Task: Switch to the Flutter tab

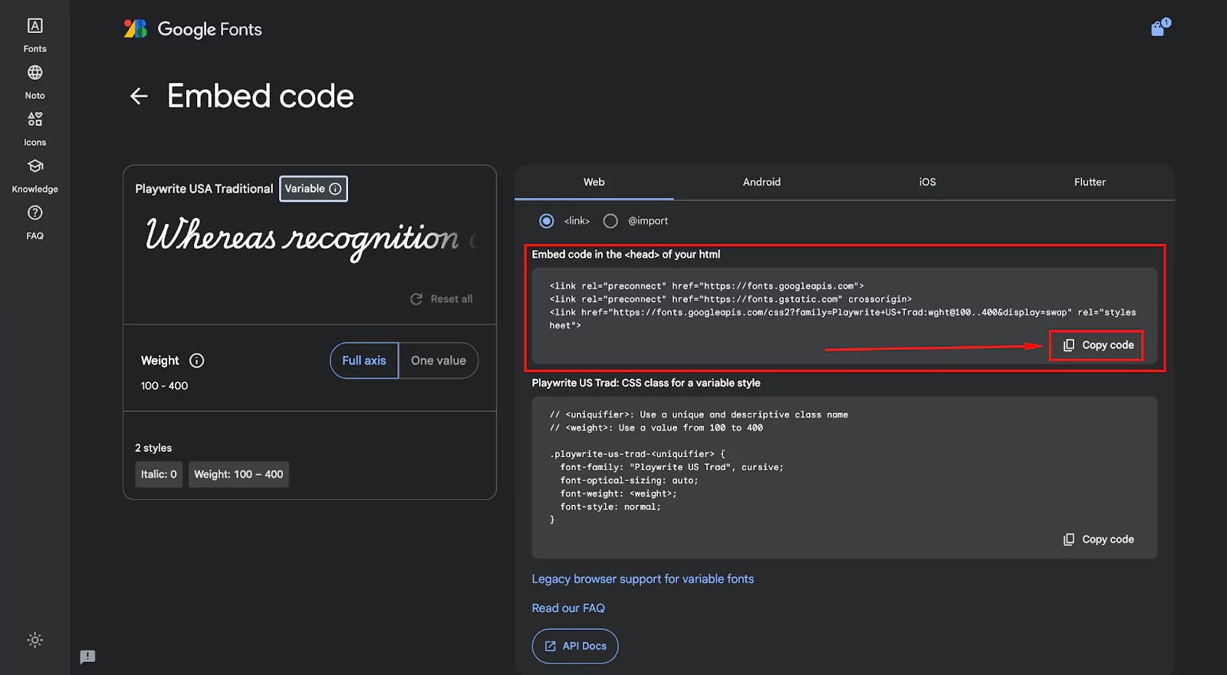Action: point(1090,183)
